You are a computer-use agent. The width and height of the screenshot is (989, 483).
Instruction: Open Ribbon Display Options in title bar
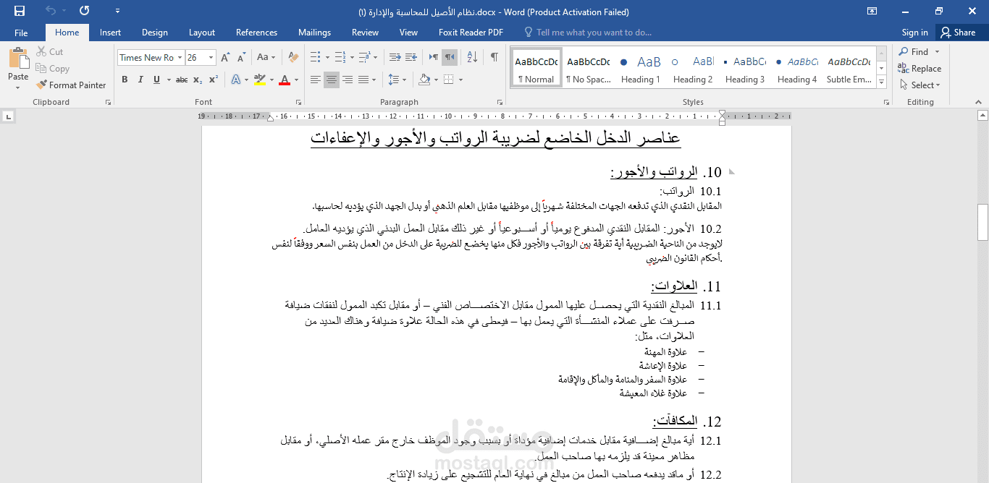[872, 11]
